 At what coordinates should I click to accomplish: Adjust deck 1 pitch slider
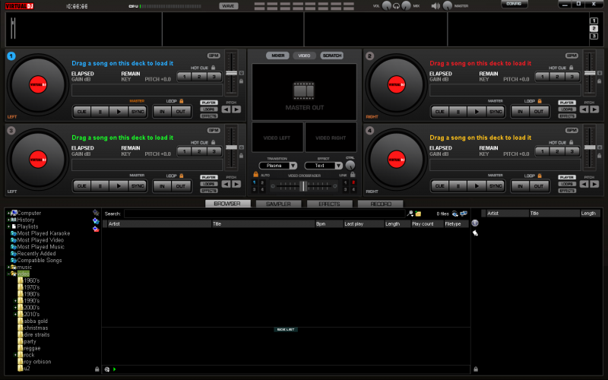pos(232,73)
